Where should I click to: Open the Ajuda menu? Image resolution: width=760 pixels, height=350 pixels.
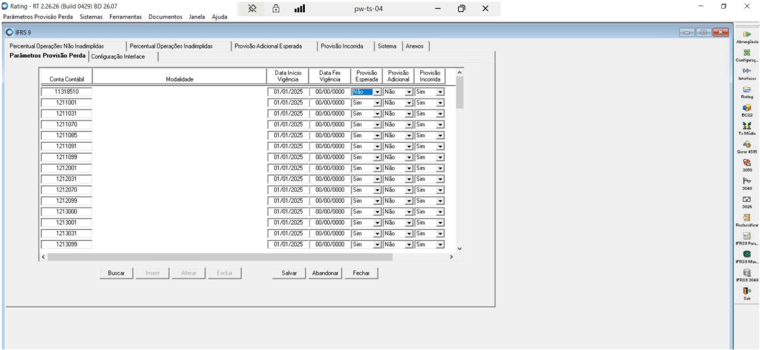220,17
